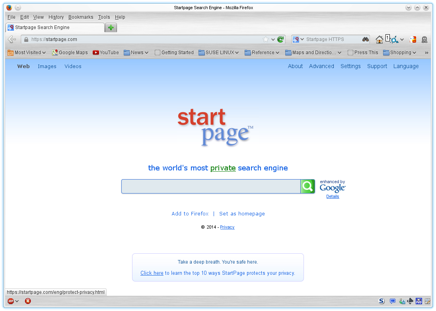Open the Support link

coord(377,66)
